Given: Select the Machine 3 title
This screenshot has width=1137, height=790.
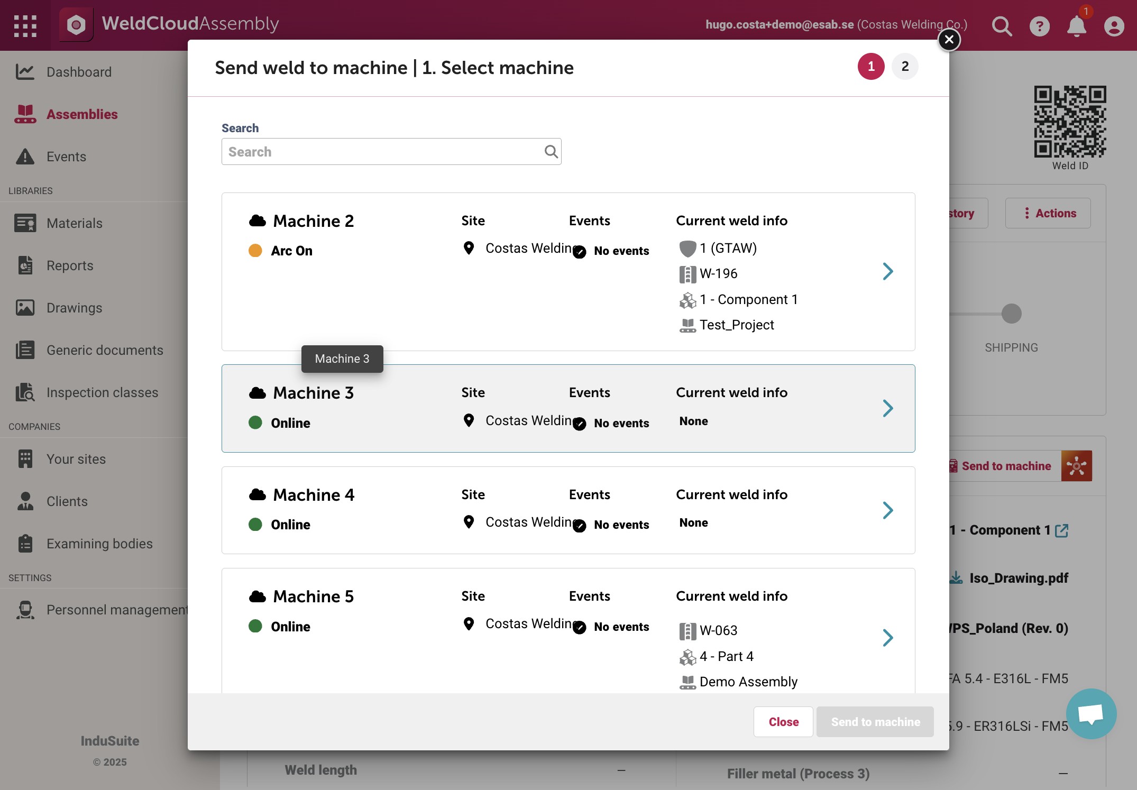Looking at the screenshot, I should 313,393.
